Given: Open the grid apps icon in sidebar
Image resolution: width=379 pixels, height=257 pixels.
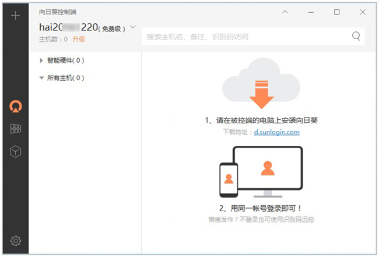Looking at the screenshot, I should click(16, 128).
